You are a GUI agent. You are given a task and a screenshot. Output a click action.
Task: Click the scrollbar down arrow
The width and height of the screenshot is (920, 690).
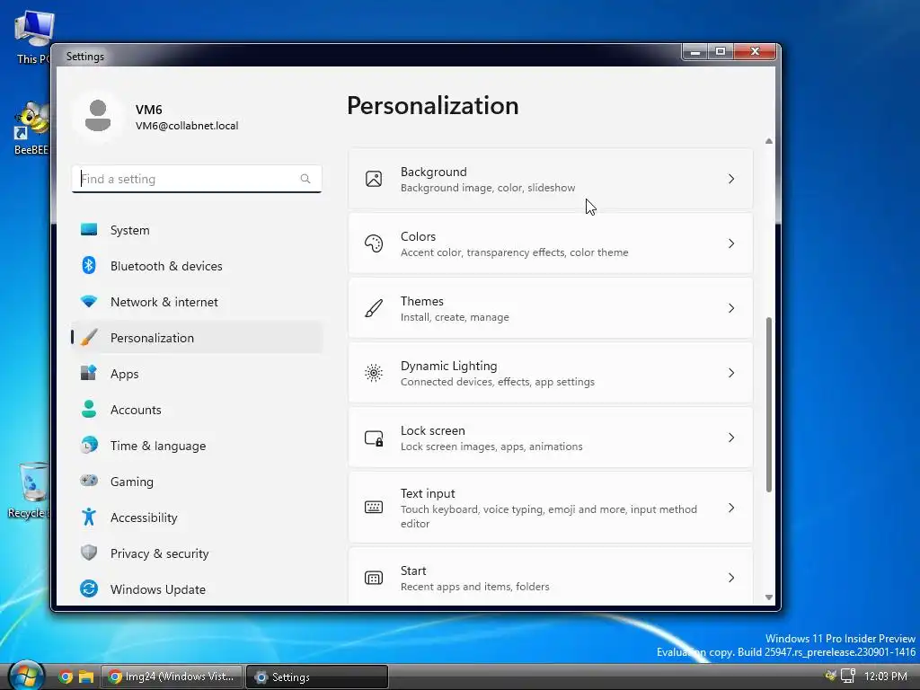pos(769,597)
